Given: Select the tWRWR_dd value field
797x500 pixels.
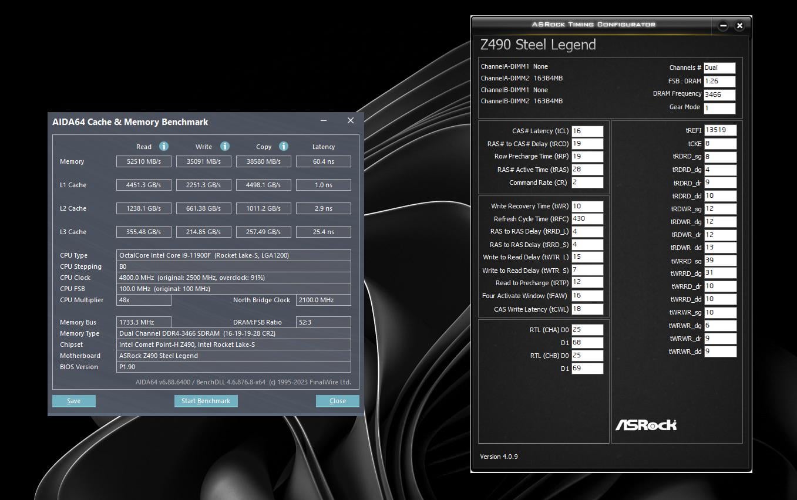Looking at the screenshot, I should click(720, 352).
